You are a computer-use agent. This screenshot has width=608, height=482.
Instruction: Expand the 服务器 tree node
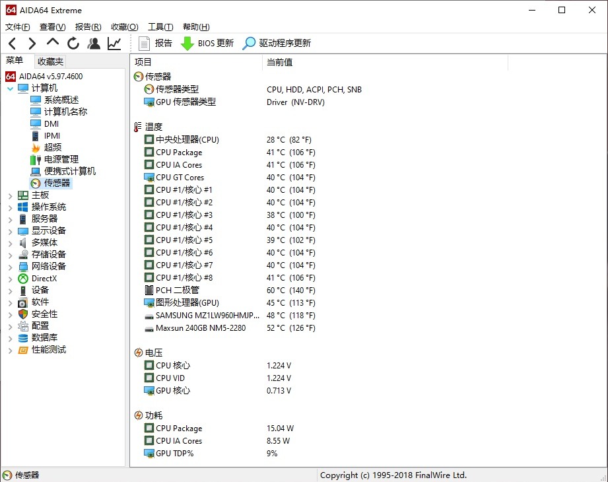(10, 220)
